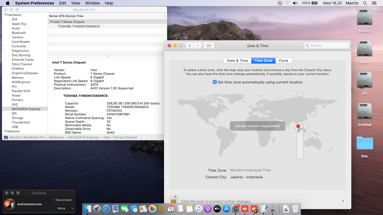
Task: Launch the App Store from the Dock
Action: [226, 209]
